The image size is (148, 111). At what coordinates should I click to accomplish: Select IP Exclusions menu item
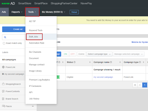[x=41, y=86]
